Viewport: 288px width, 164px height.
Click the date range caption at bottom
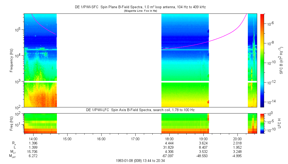click(140, 161)
